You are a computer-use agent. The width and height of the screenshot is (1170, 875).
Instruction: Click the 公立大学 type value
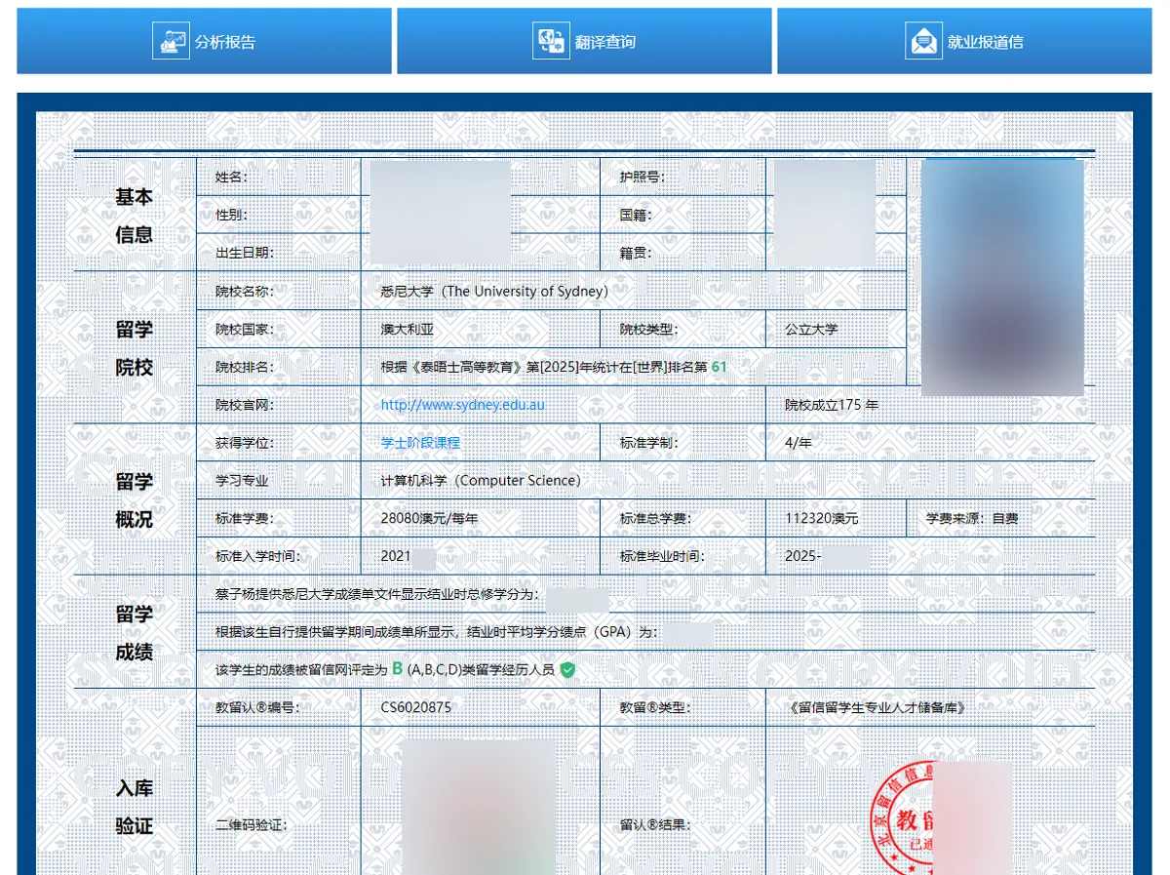point(811,330)
